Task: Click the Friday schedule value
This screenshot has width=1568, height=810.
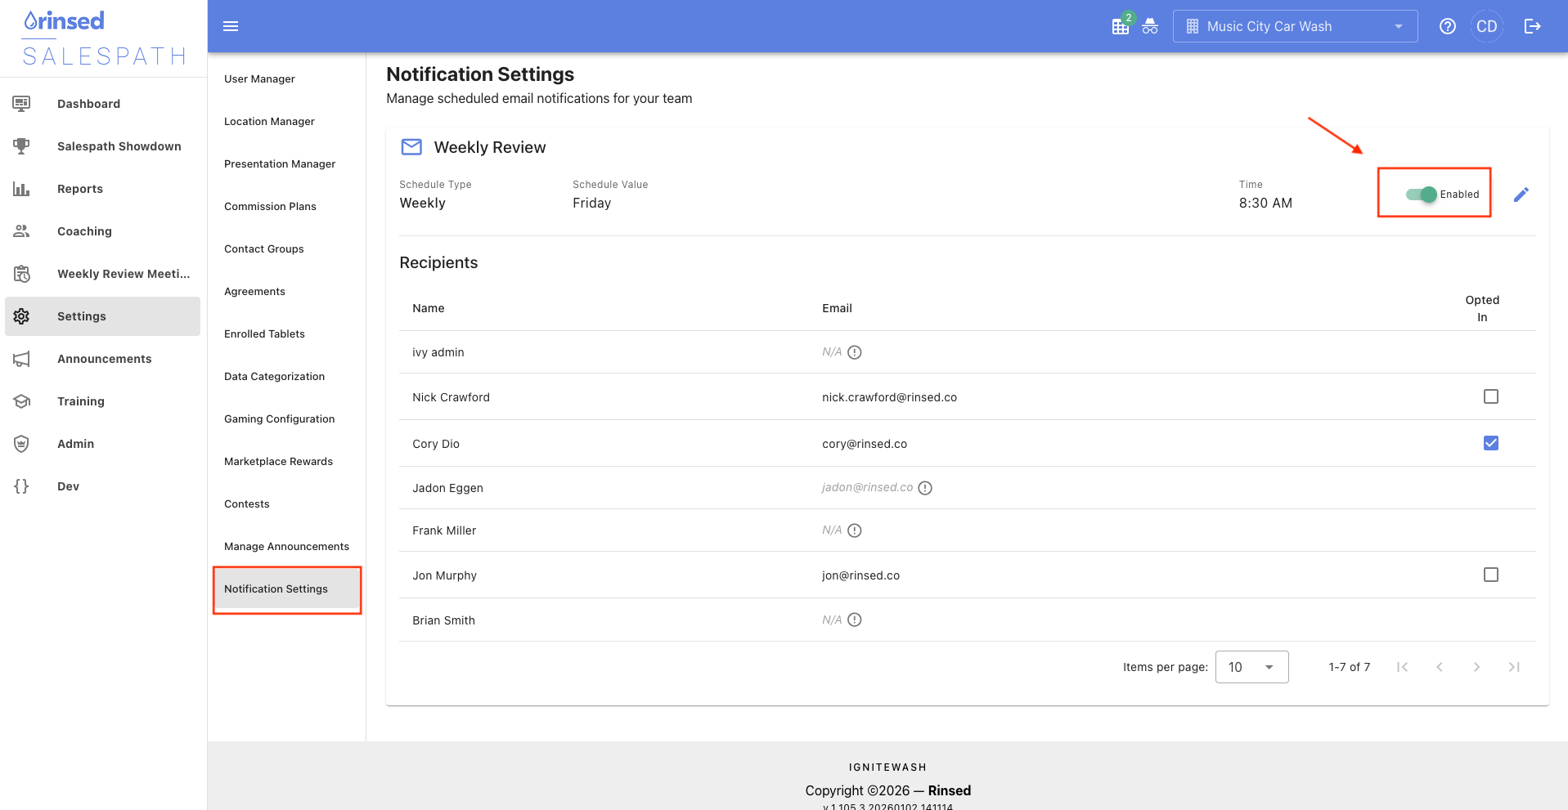Action: click(x=591, y=203)
